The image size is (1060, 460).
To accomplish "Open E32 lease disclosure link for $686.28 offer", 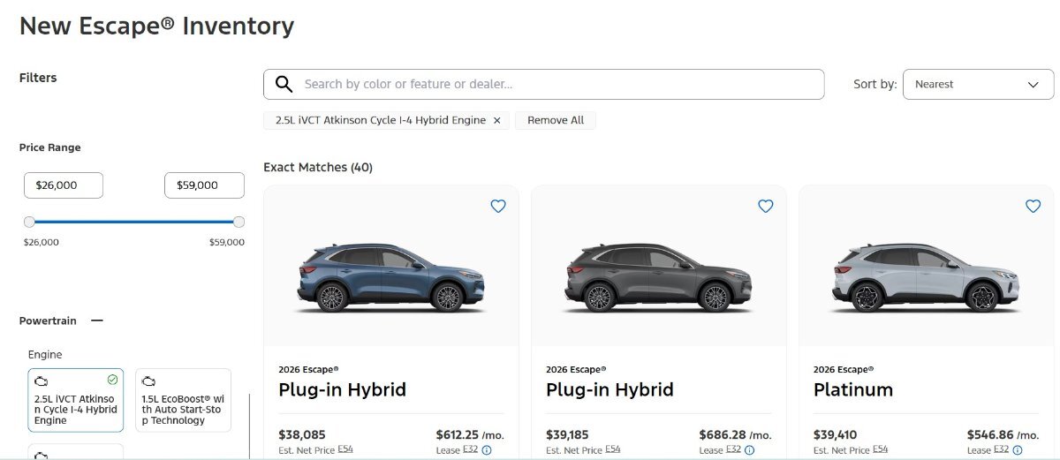I will pyautogui.click(x=734, y=450).
